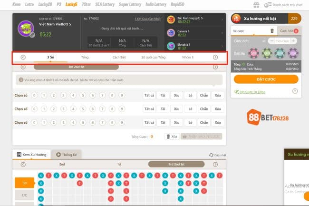Open India Lottery menu item
Screen dimensions: 309x206
[156, 4]
